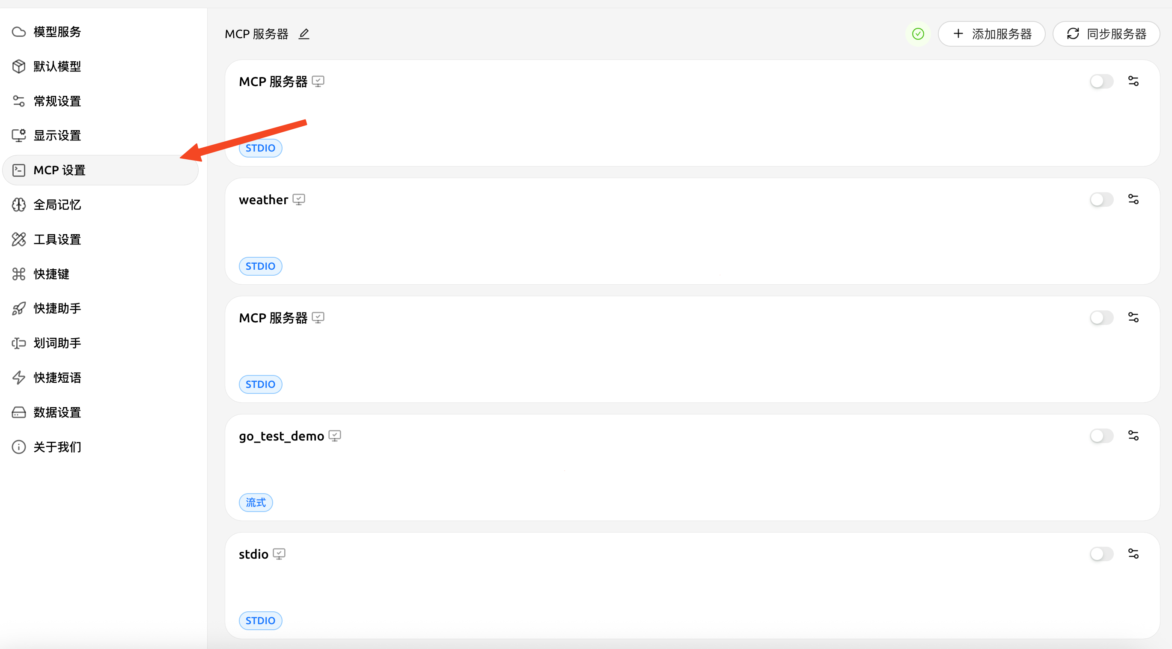Go to 全局记忆 in sidebar
Image resolution: width=1172 pixels, height=649 pixels.
coord(57,205)
